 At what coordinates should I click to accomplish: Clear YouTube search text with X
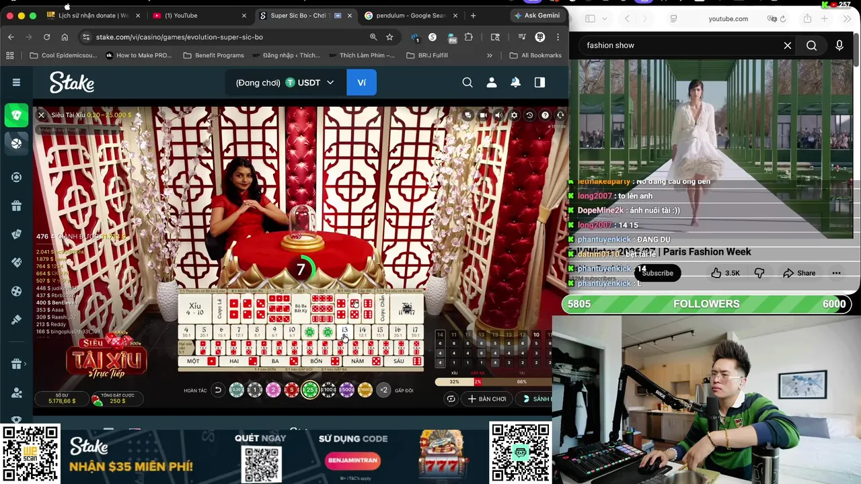(x=788, y=45)
